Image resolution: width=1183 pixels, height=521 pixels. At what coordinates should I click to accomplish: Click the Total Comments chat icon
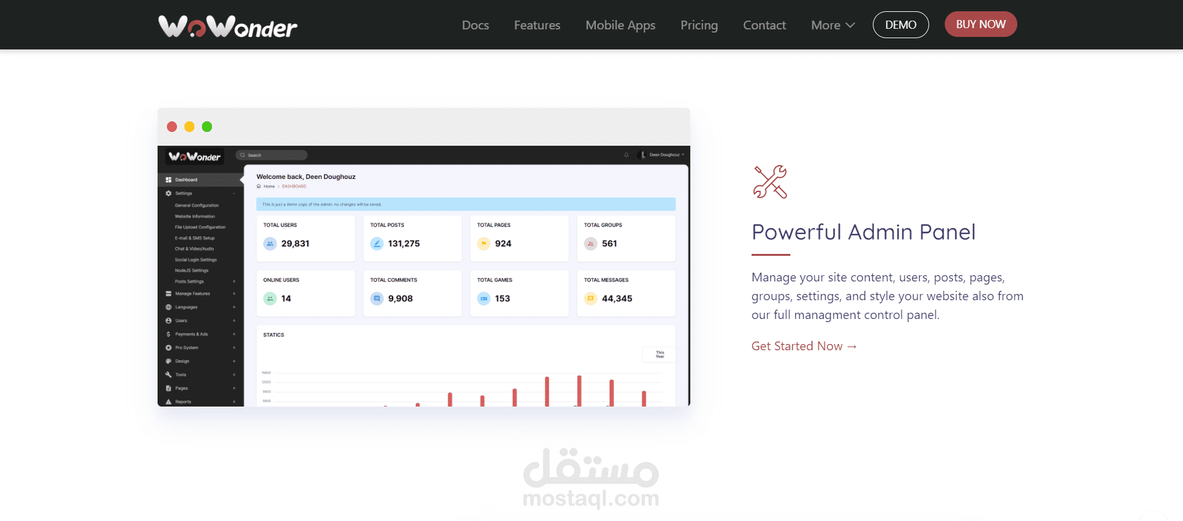[x=377, y=299]
